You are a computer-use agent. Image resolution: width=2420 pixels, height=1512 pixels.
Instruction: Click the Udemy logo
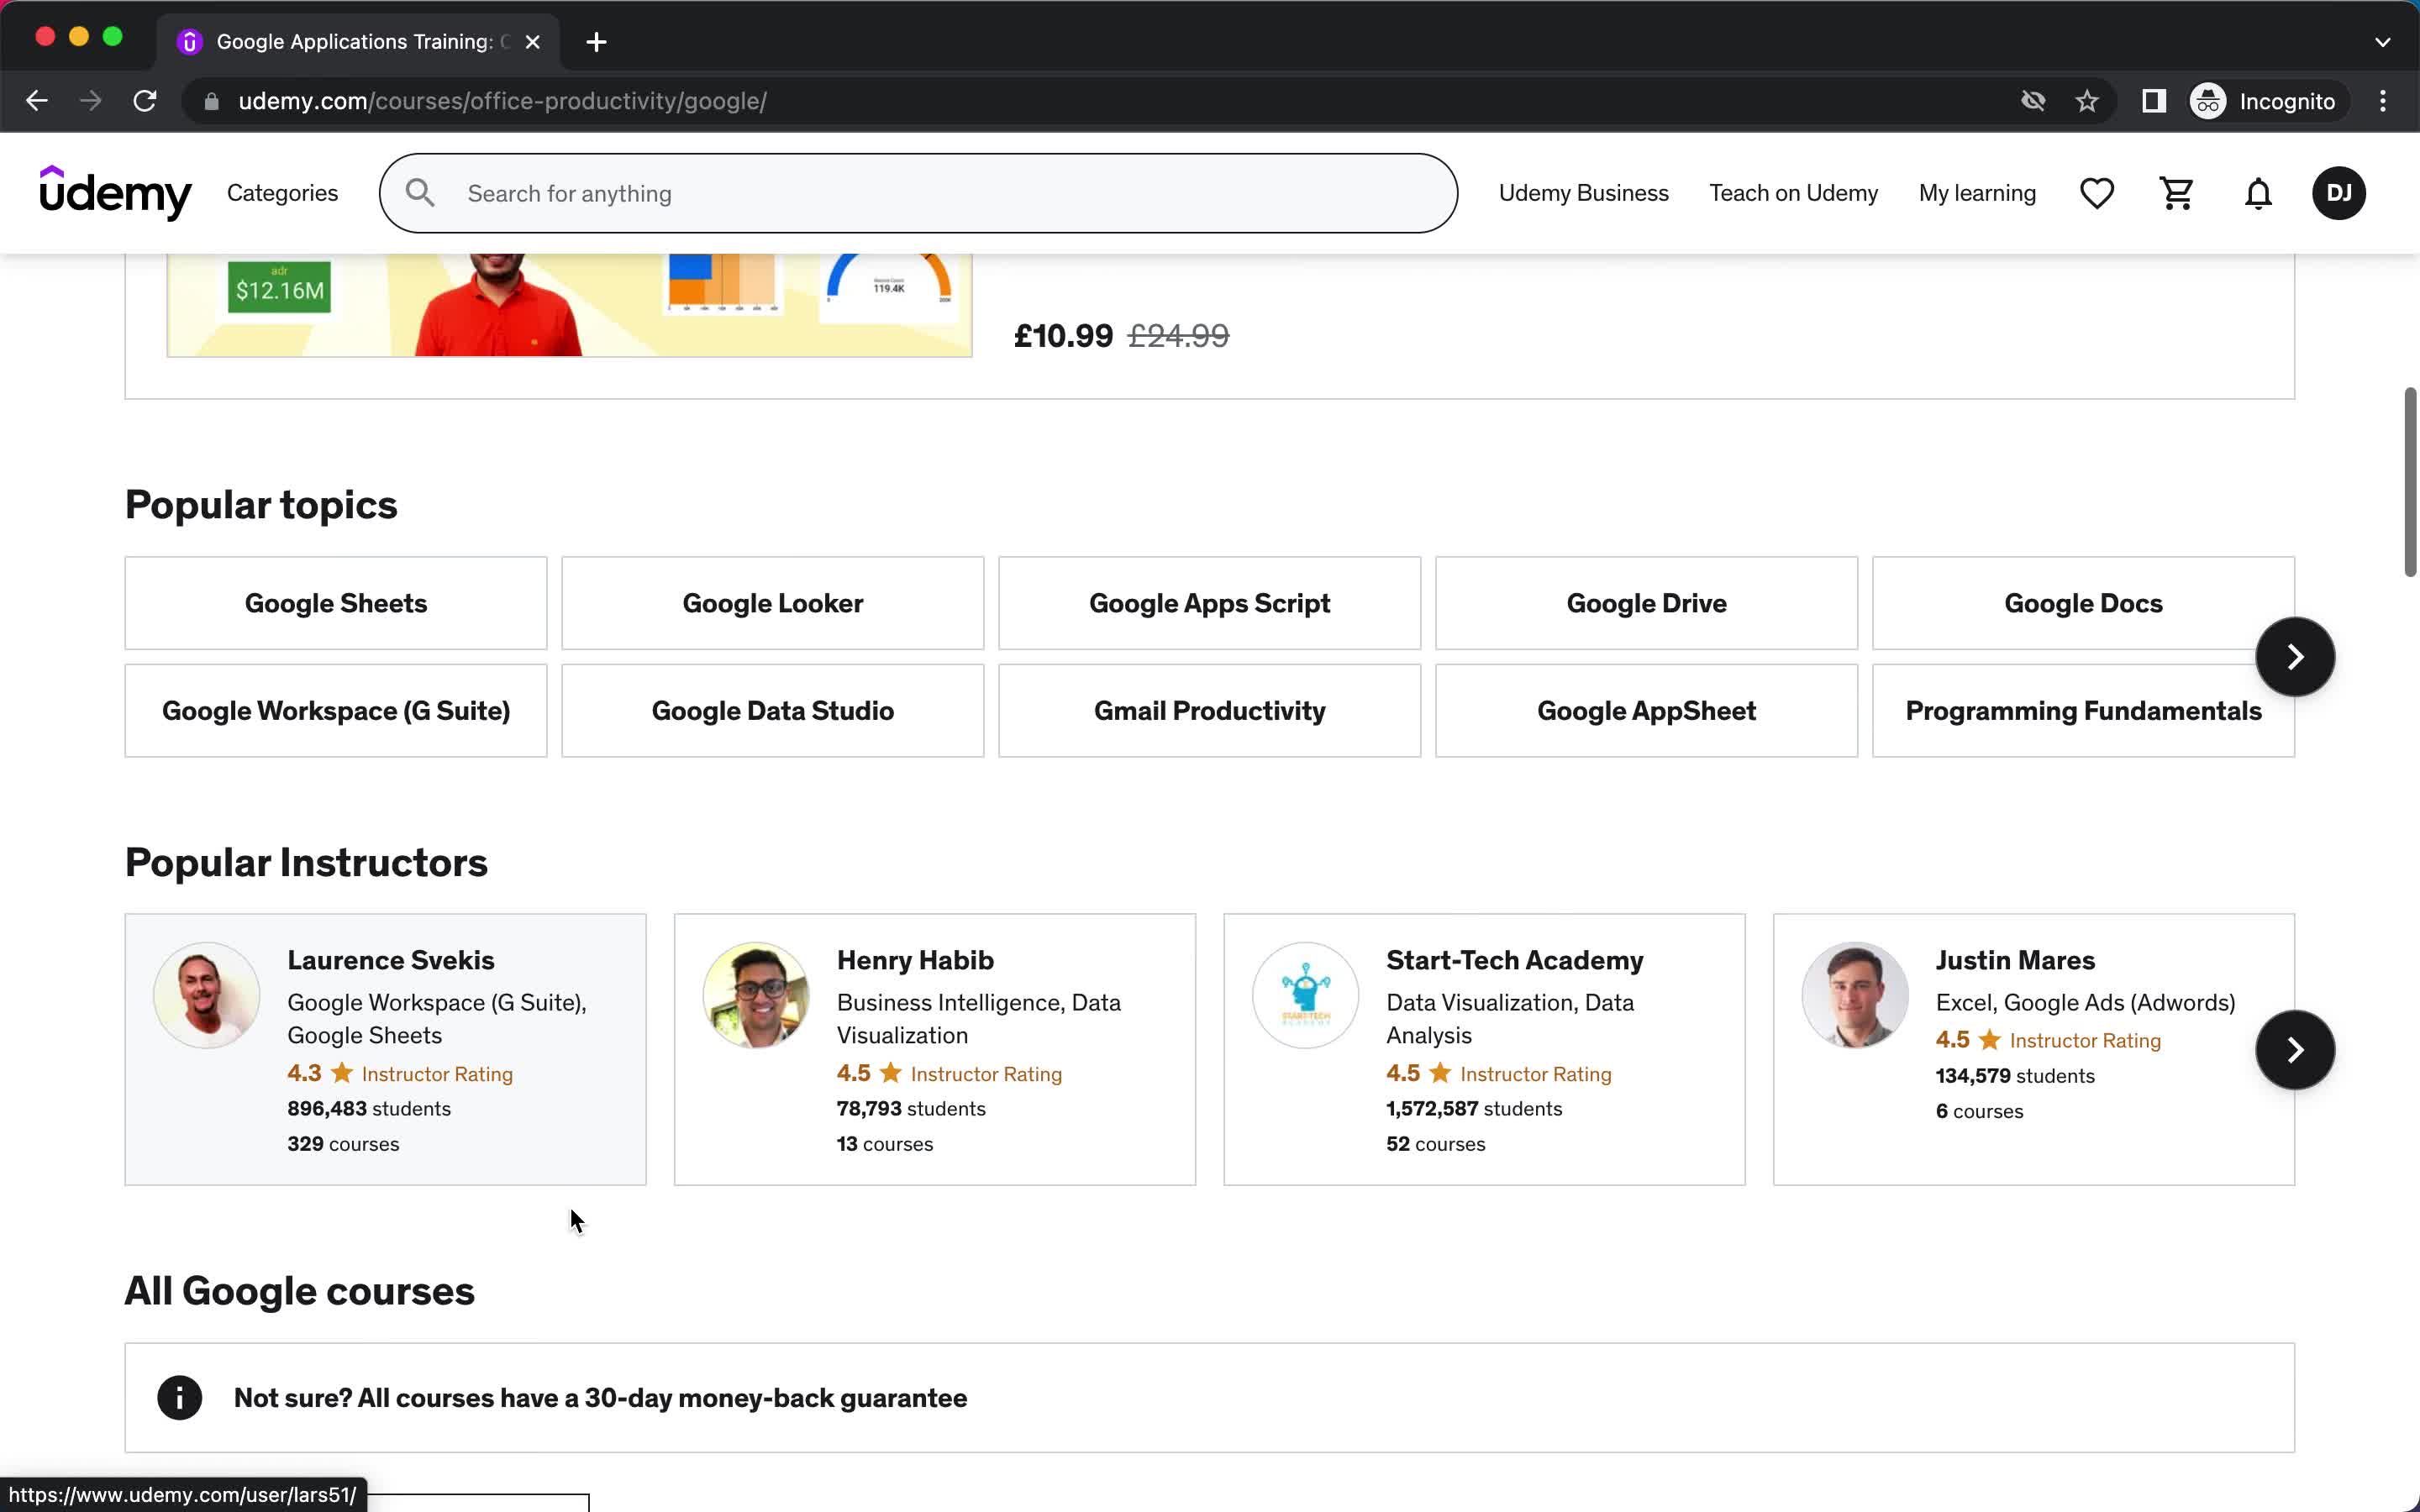(115, 192)
